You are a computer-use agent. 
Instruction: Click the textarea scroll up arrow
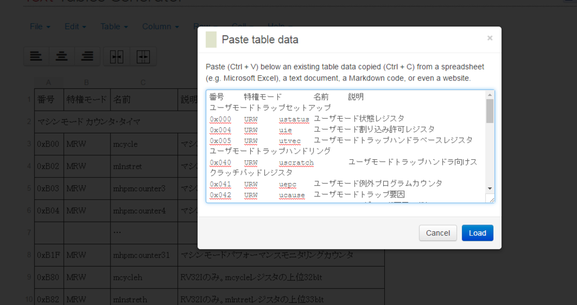point(490,95)
